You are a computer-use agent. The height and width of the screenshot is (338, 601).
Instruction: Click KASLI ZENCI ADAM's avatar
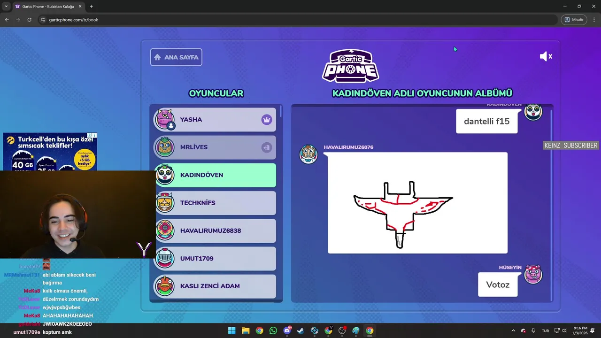click(x=165, y=286)
